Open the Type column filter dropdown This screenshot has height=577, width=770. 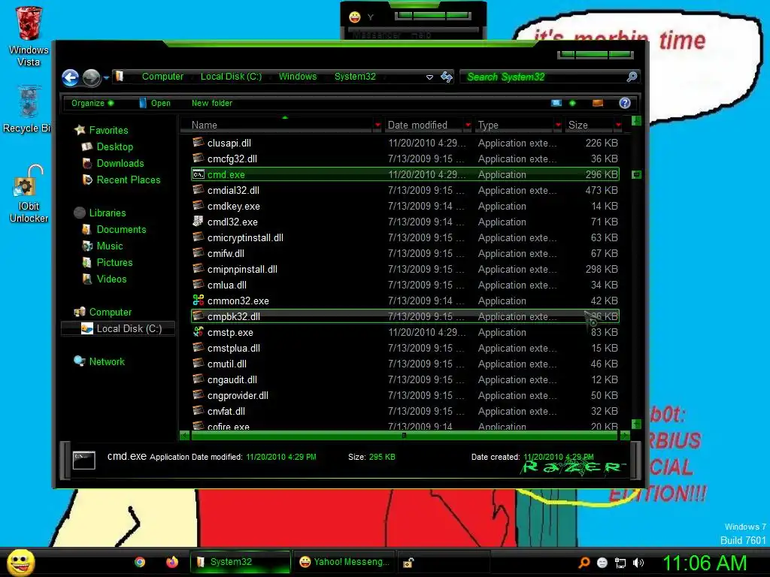coord(558,125)
